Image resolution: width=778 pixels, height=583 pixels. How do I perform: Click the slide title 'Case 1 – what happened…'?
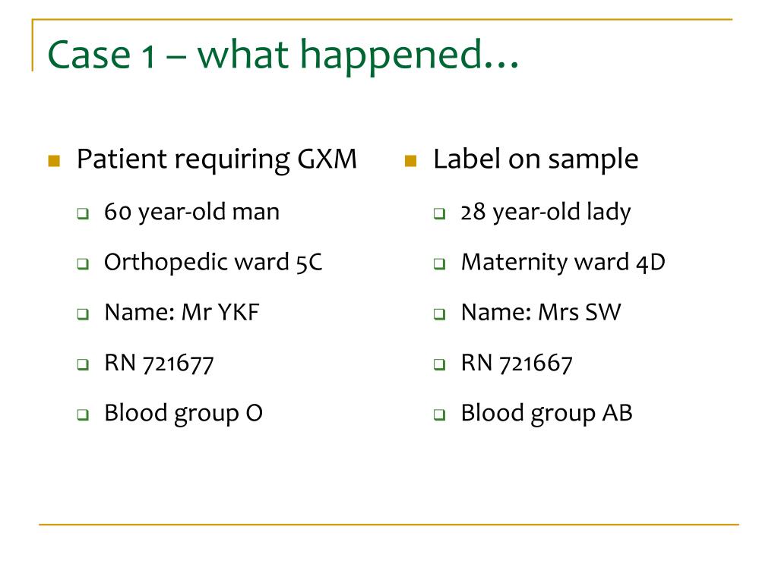pos(283,55)
